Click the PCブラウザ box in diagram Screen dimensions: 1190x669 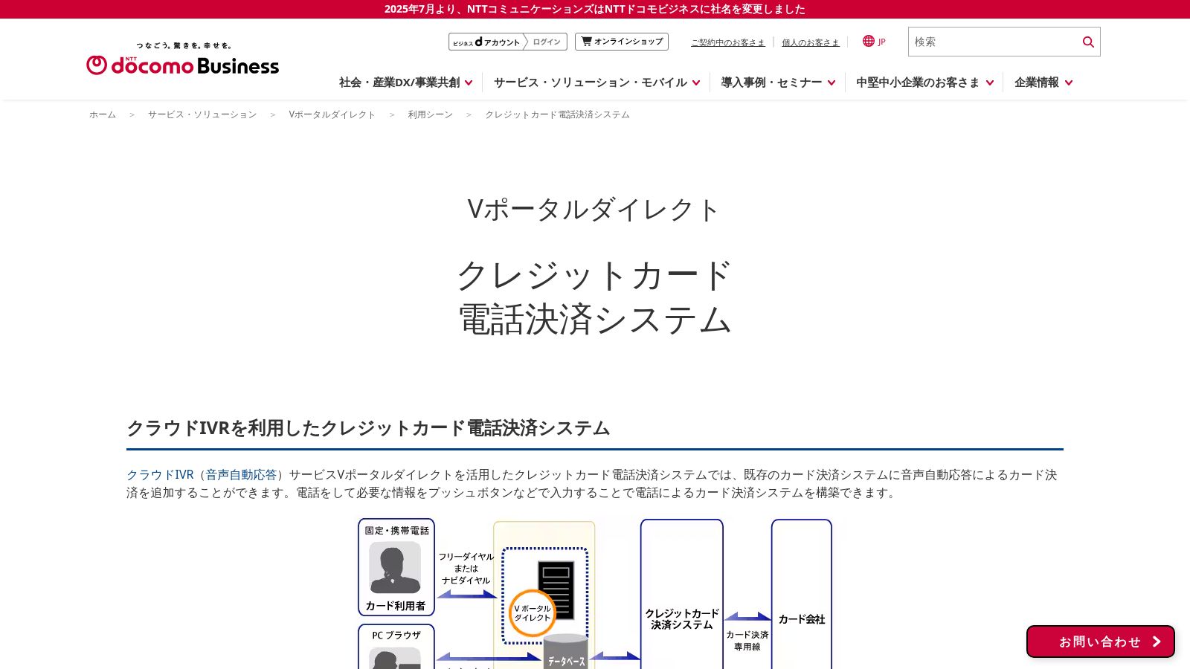click(x=396, y=647)
